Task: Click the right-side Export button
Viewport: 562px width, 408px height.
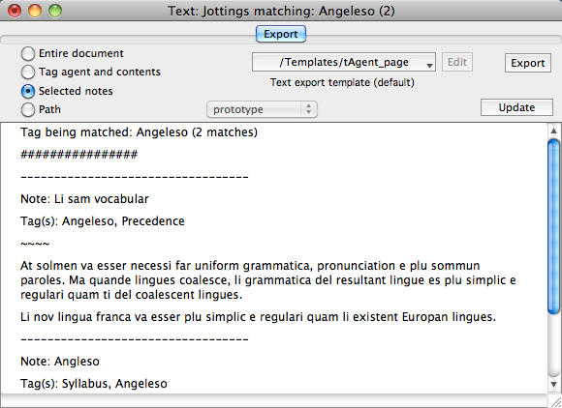Action: pos(527,63)
